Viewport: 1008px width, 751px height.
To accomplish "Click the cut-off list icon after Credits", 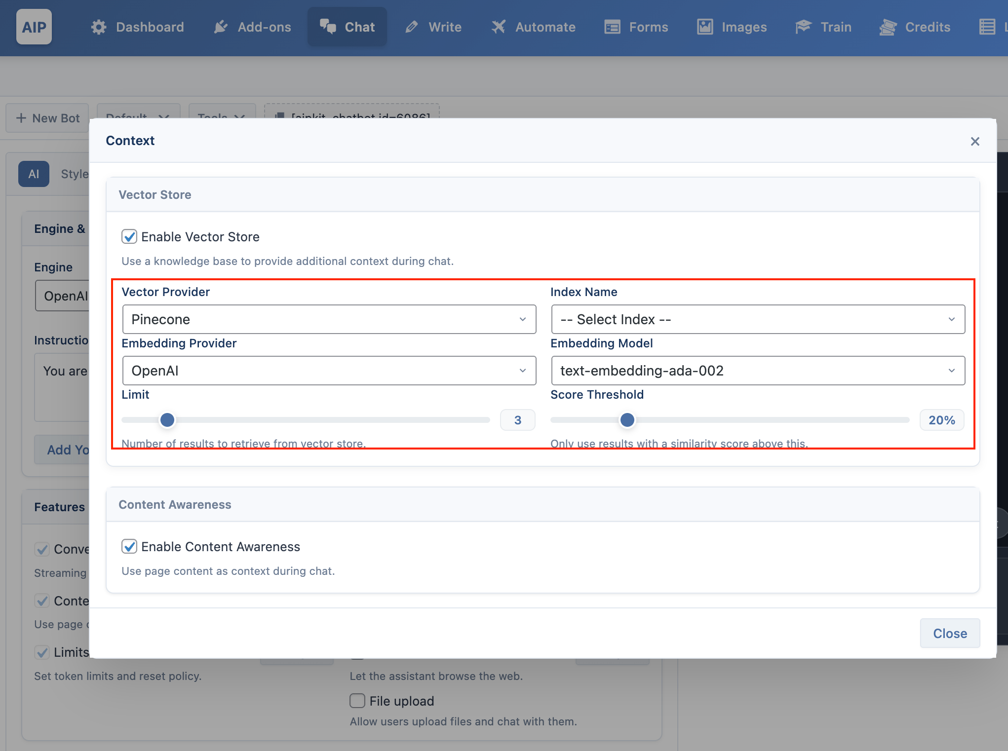I will pyautogui.click(x=987, y=27).
